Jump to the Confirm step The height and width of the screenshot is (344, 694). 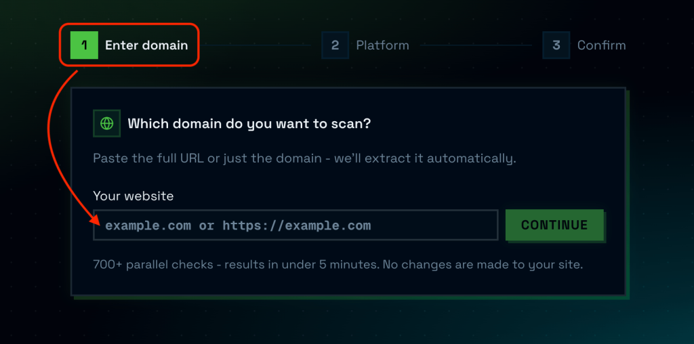[x=601, y=45]
